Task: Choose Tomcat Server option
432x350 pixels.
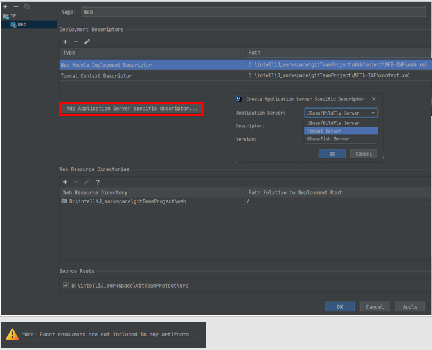Action: pos(341,131)
